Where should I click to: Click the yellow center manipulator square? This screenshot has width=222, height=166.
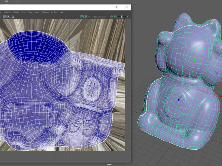pyautogui.click(x=191, y=88)
